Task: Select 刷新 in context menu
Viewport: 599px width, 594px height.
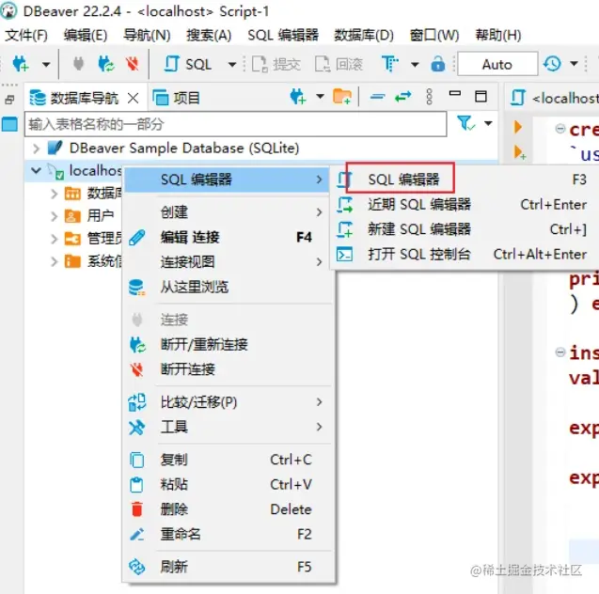Action: click(229, 567)
